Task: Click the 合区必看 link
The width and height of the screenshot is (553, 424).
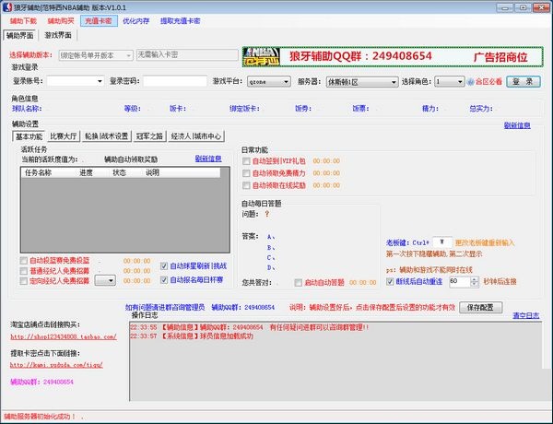Action: [488, 82]
